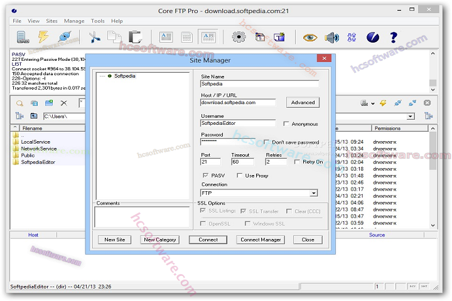Open the Connection type dropdown
This screenshot has height=301, width=452.
click(x=314, y=193)
